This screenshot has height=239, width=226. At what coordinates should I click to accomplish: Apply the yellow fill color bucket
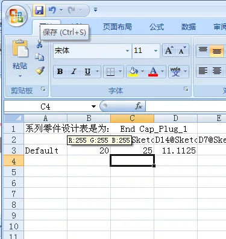133,72
